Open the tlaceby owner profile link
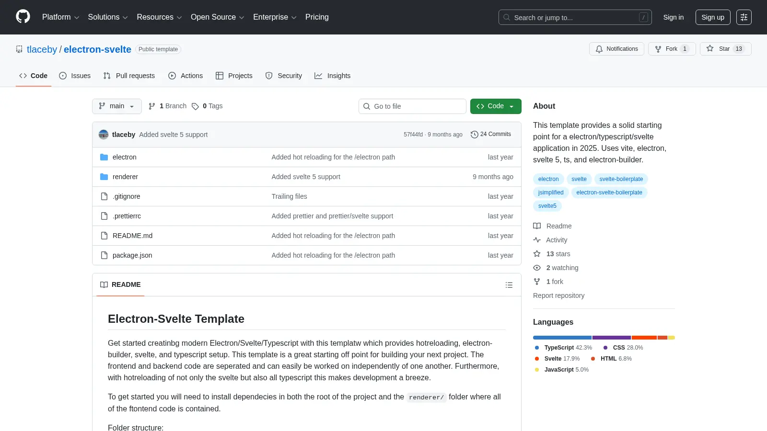 (x=42, y=49)
